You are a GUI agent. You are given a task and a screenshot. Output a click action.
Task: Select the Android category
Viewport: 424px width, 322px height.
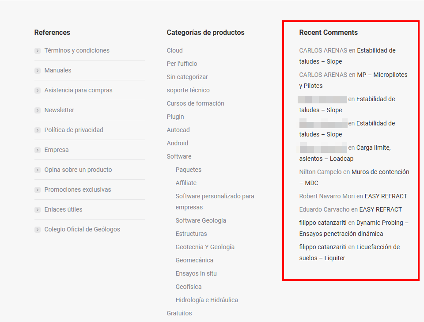coord(177,143)
